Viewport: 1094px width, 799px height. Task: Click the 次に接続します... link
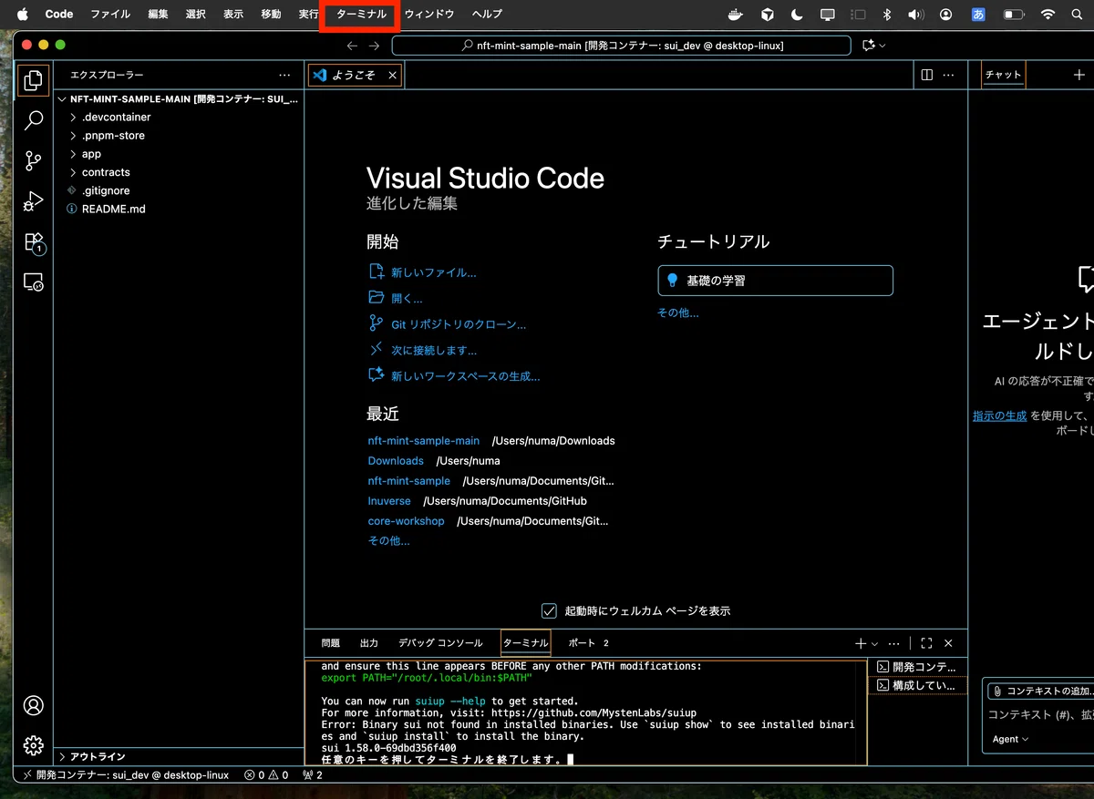click(434, 350)
